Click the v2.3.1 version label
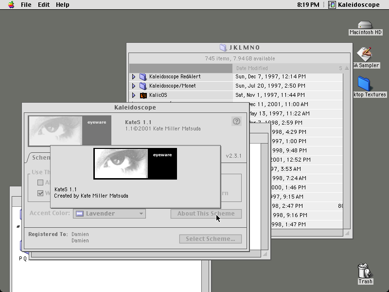The width and height of the screenshot is (389, 292). tap(233, 156)
